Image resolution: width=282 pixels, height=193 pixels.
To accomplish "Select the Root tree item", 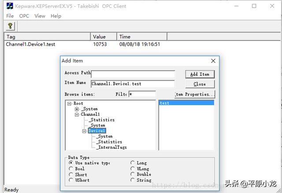I will point(78,103).
